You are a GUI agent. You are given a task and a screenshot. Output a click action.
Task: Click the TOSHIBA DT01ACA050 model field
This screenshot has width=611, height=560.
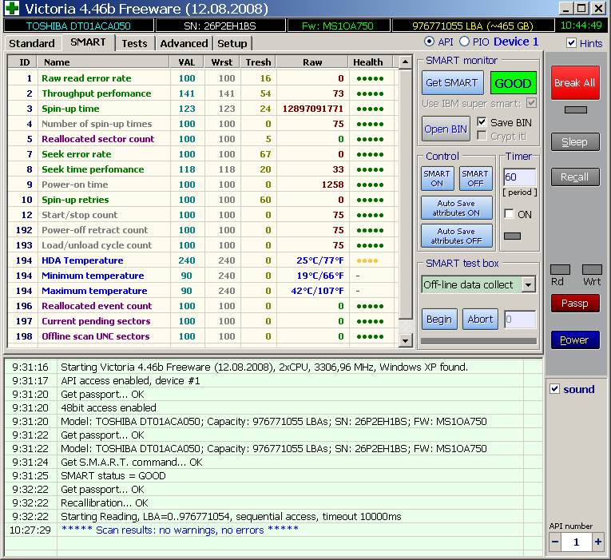pos(78,26)
